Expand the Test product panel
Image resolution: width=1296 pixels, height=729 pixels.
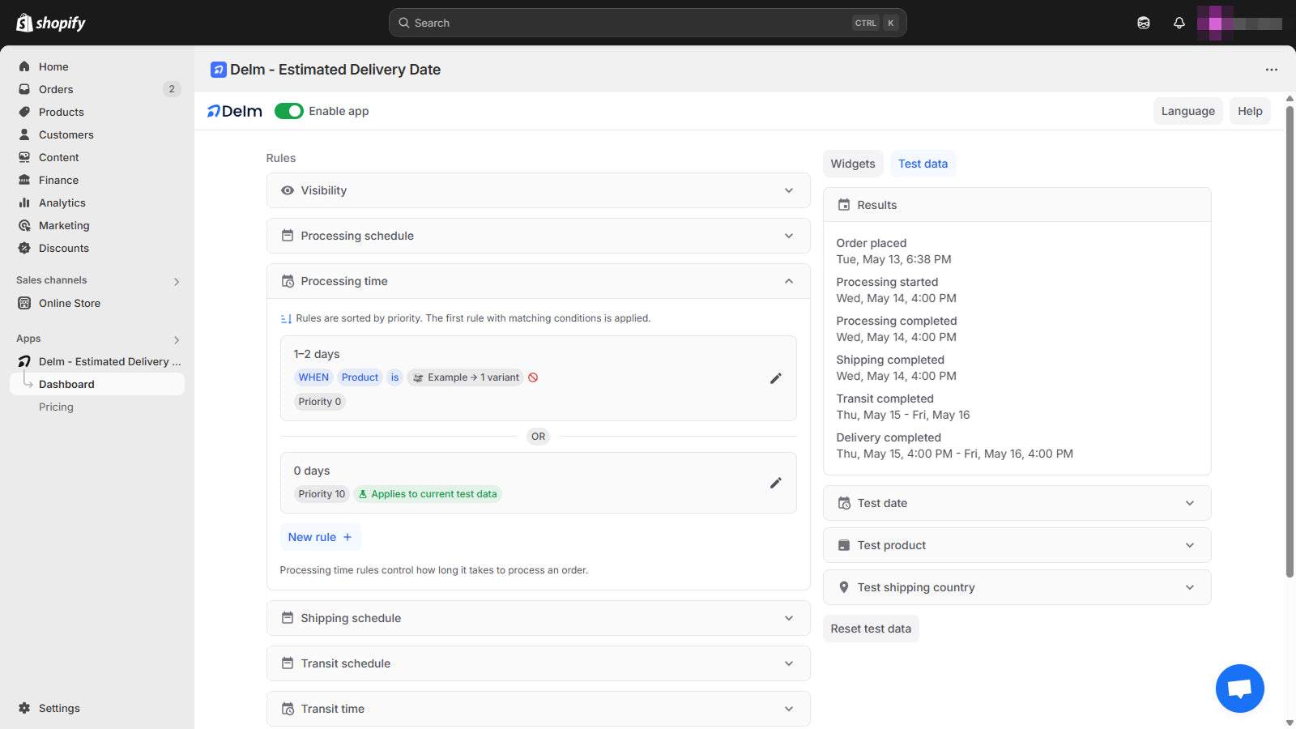point(1017,545)
